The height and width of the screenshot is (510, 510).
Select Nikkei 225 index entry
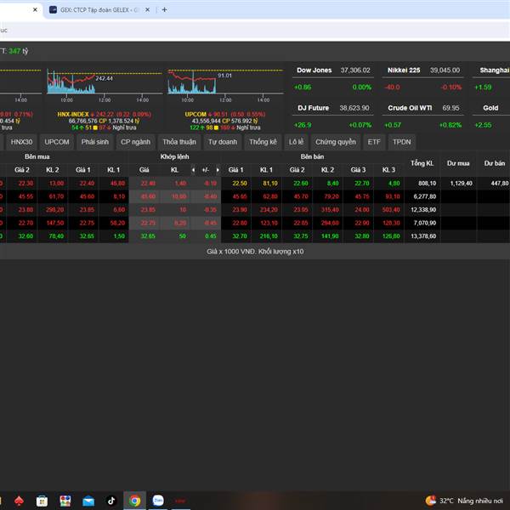pos(404,71)
